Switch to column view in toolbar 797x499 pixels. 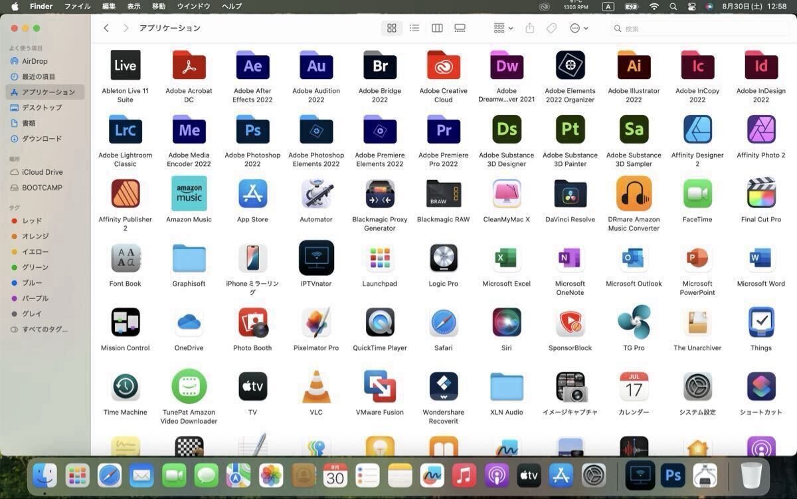(437, 29)
